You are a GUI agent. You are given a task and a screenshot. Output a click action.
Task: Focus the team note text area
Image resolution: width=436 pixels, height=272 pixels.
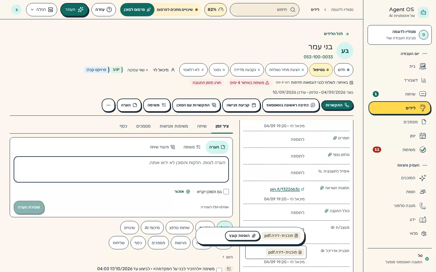121,169
